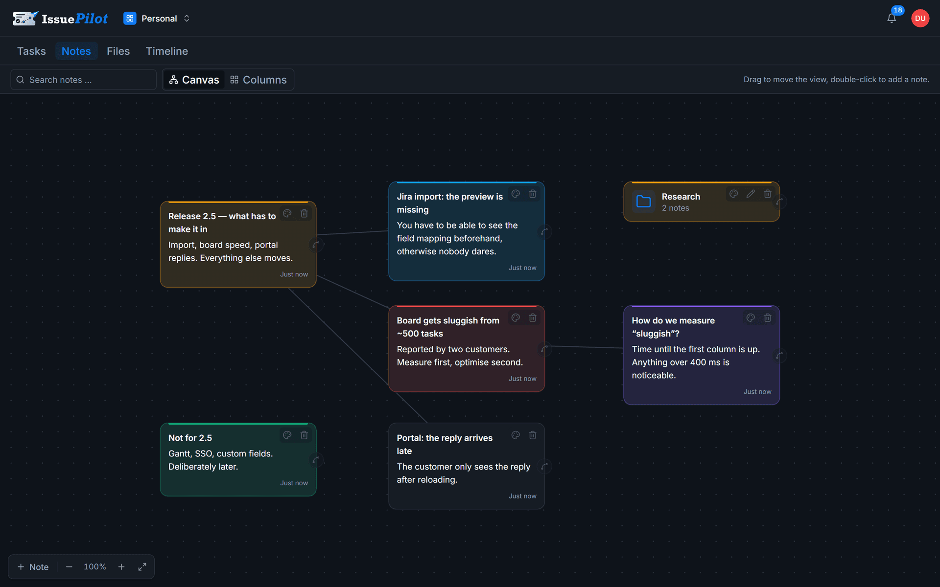940x587 pixels.
Task: Pick color for Board gets sluggish note
Action: (516, 317)
